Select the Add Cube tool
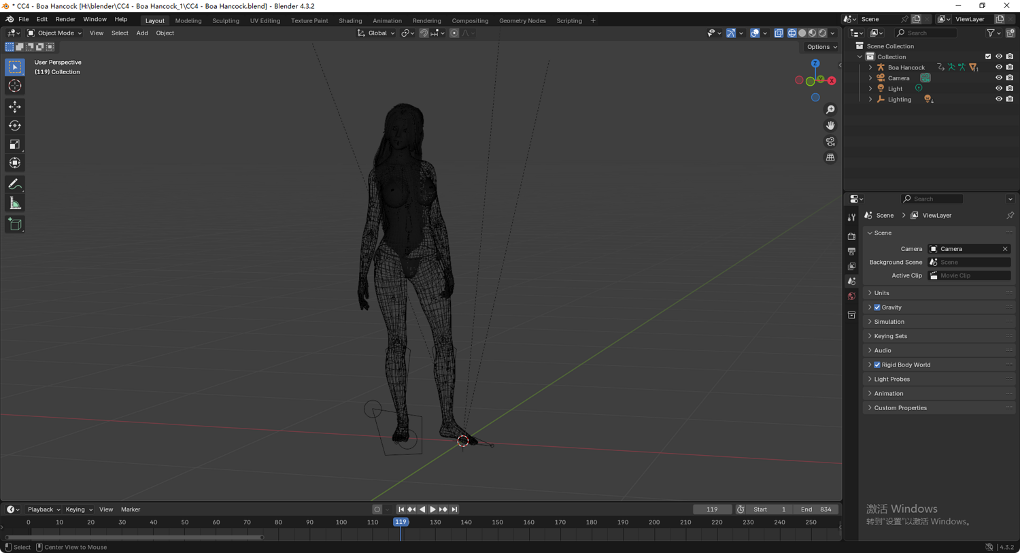The image size is (1020, 553). [x=15, y=224]
